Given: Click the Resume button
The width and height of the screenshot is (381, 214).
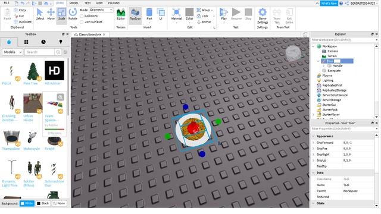Looking at the screenshot, I should click(x=236, y=14).
